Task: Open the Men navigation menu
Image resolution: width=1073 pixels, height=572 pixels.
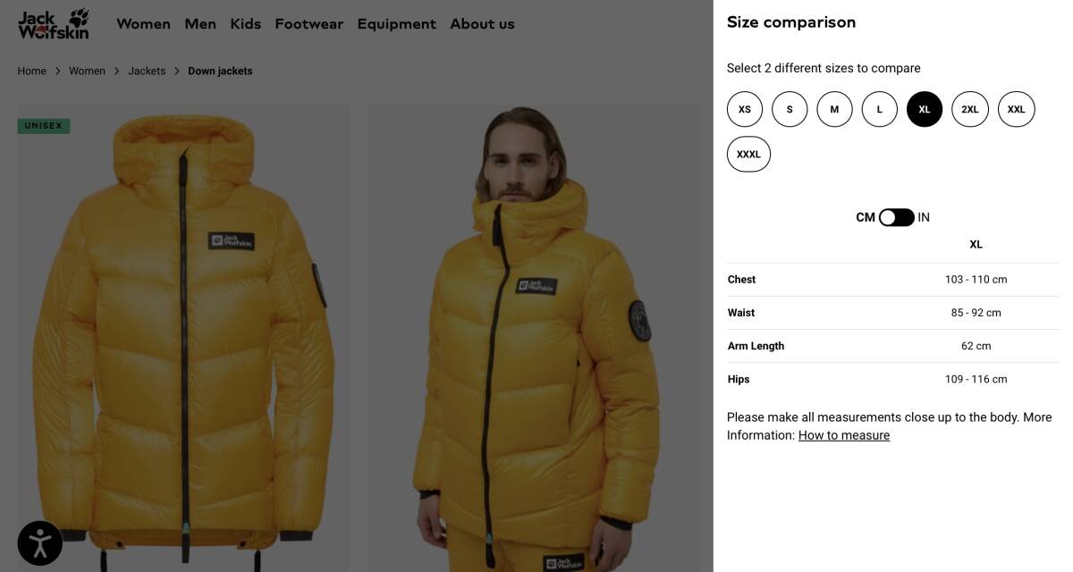Action: tap(200, 24)
